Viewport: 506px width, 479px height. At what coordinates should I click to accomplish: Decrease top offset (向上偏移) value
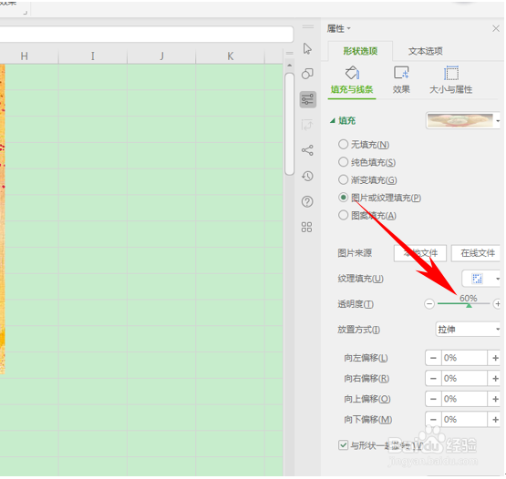point(433,399)
